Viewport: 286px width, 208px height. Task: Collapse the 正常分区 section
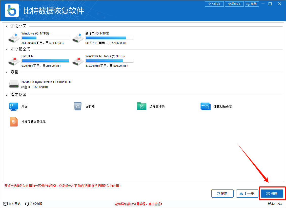click(x=7, y=26)
